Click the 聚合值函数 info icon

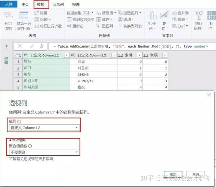click(30, 146)
